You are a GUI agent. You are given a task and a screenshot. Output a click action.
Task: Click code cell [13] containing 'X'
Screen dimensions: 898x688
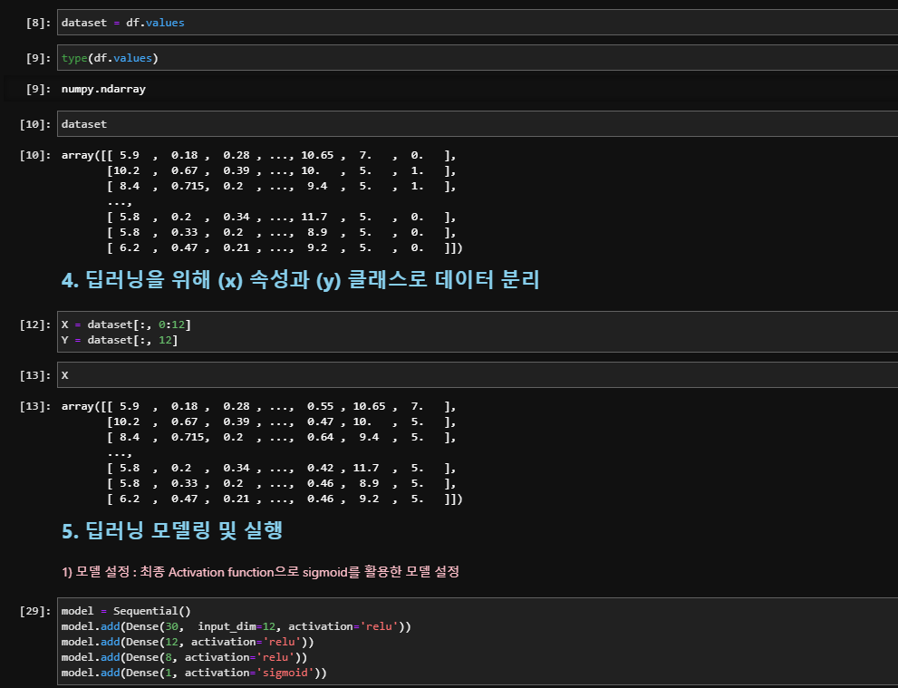(477, 375)
